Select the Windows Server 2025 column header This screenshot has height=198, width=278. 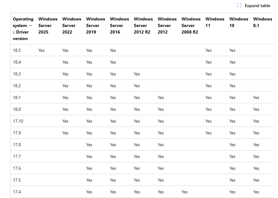point(48,25)
